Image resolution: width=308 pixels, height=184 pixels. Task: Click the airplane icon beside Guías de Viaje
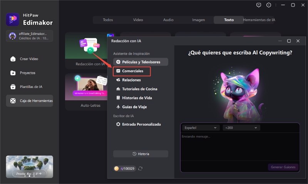coord(118,107)
